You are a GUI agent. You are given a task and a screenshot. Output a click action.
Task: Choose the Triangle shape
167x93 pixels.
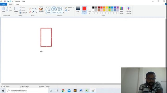tap(61, 8)
